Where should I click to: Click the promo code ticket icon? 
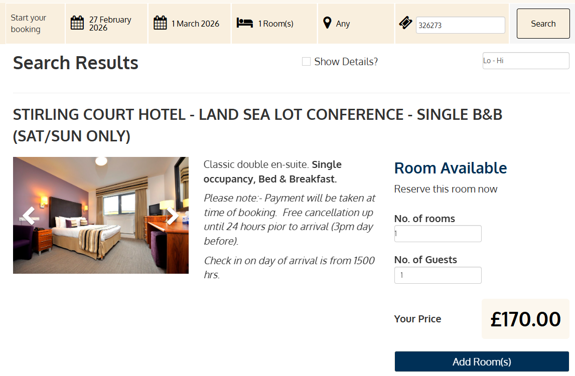coord(405,23)
